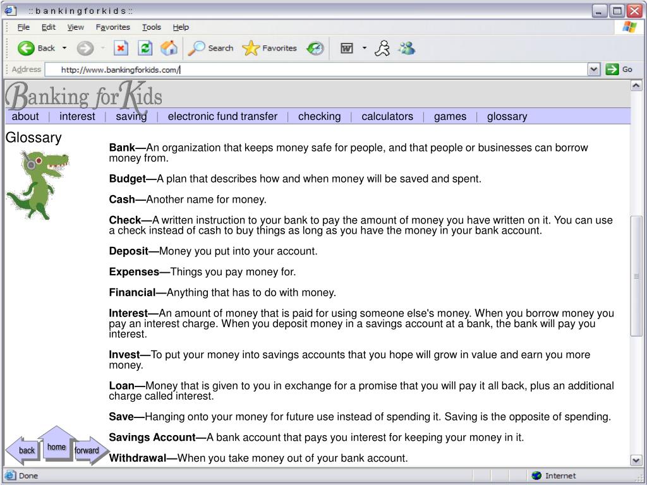Image resolution: width=647 pixels, height=485 pixels.
Task: Click the Glossary page heading
Action: pos(33,137)
